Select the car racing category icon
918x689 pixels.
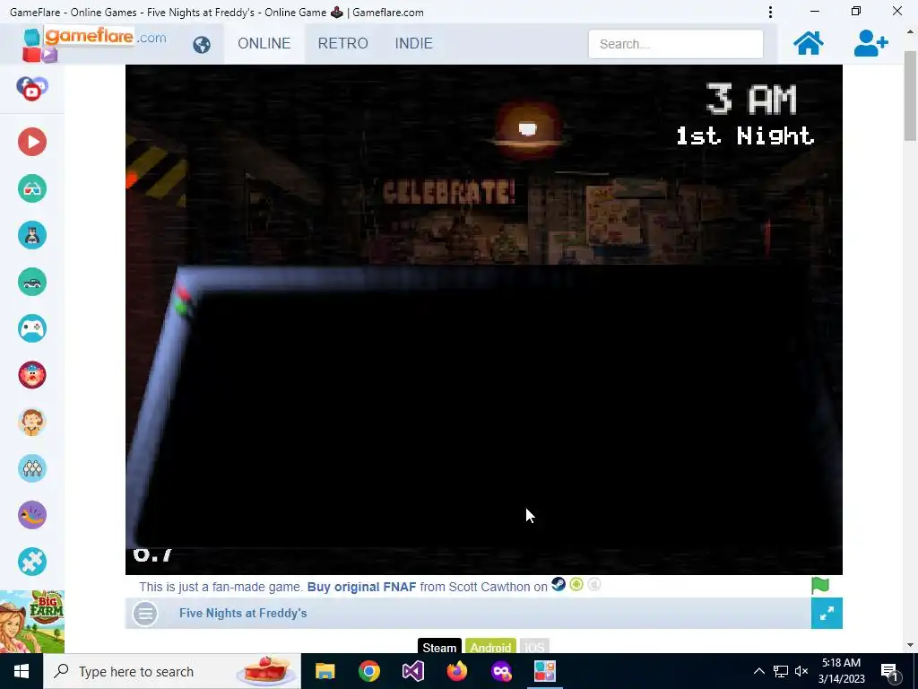click(32, 282)
